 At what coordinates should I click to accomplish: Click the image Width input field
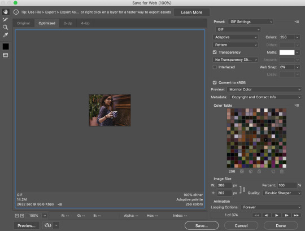click(224, 185)
